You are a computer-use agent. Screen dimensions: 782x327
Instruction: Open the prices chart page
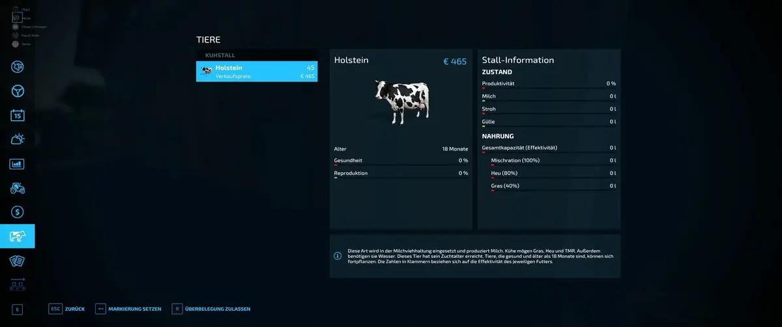[18, 163]
